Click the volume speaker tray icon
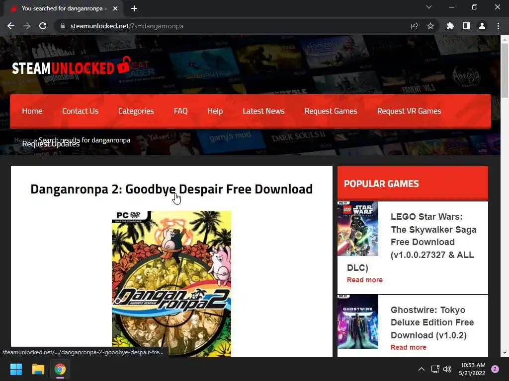509x381 pixels. (447, 369)
